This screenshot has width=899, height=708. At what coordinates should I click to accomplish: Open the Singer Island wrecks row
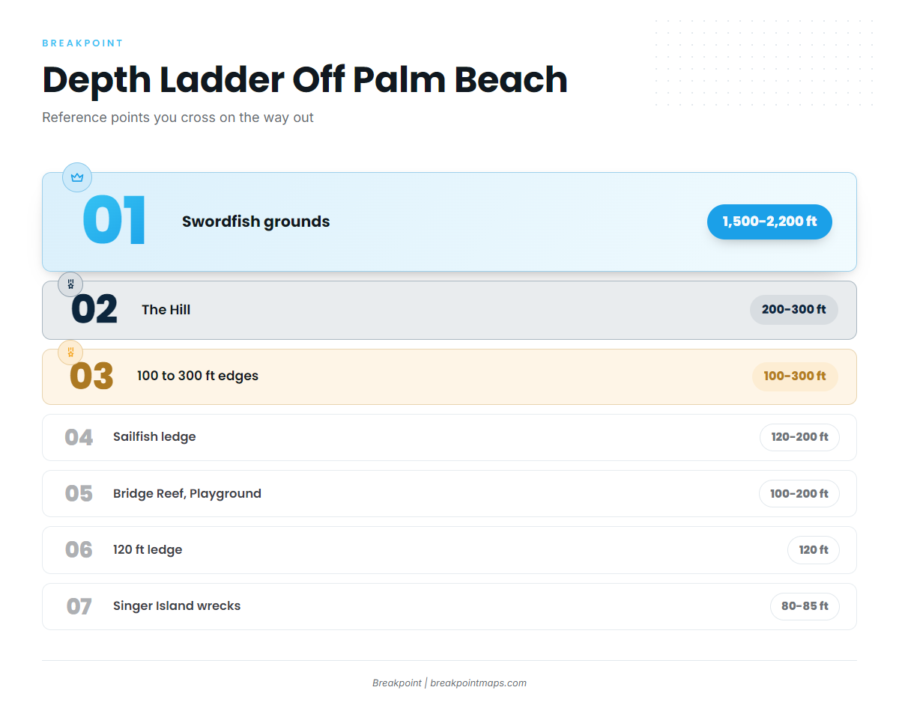point(449,606)
